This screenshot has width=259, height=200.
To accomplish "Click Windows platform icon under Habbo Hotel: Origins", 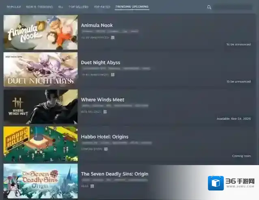I will [106, 149].
